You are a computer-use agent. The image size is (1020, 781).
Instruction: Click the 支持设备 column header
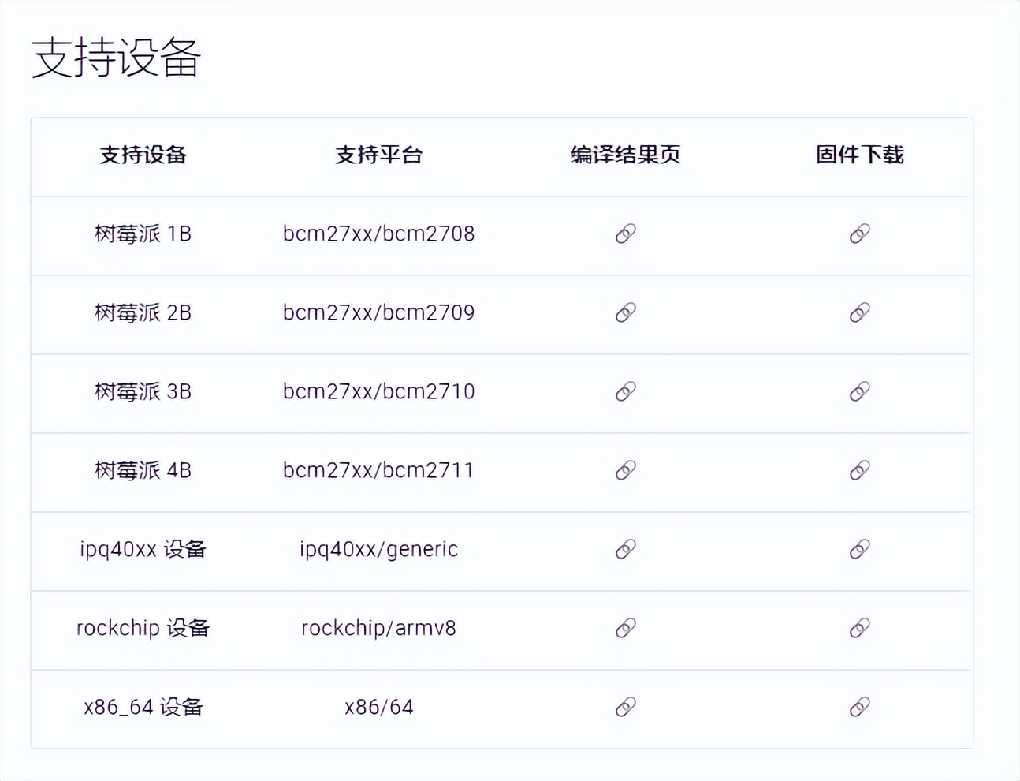coord(143,155)
